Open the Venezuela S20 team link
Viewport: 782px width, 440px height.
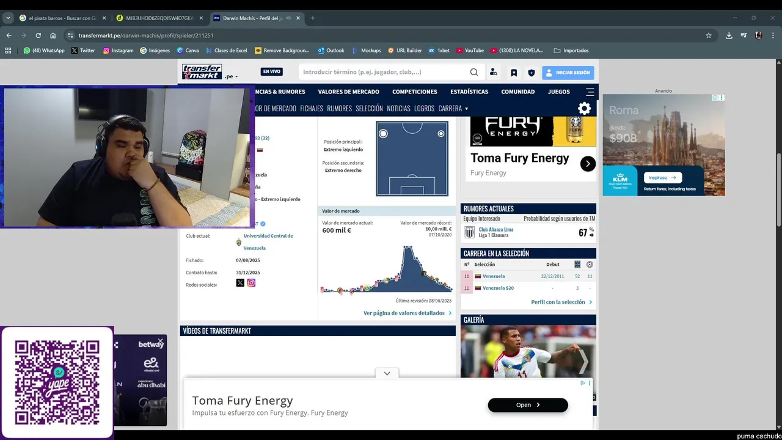click(498, 288)
